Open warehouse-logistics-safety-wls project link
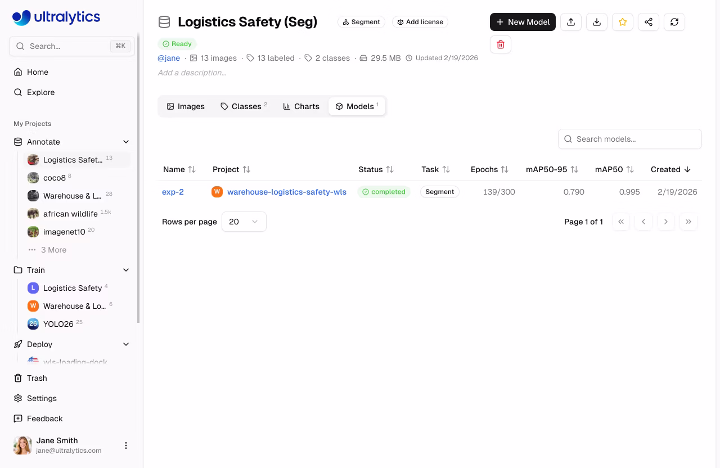 287,192
